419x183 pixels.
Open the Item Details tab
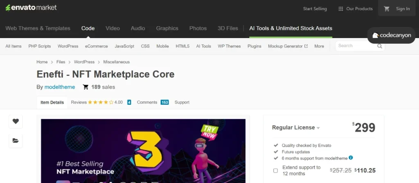pos(52,102)
